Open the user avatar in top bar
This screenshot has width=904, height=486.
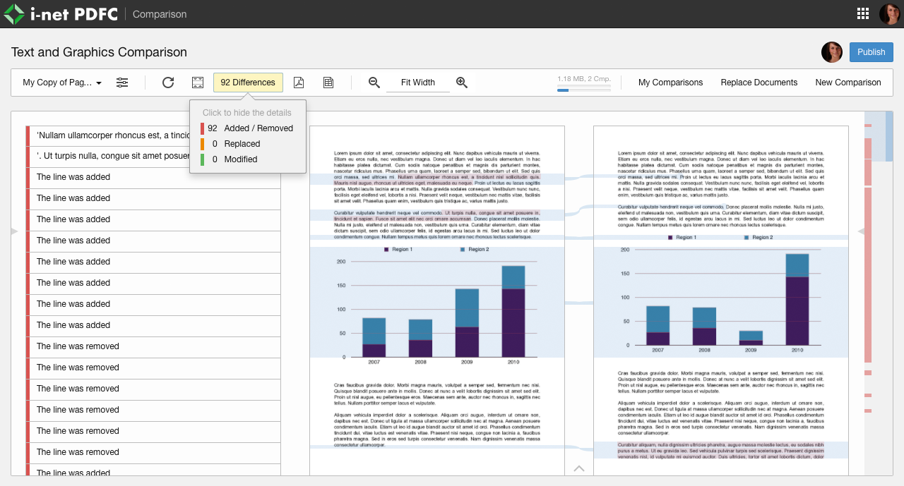(889, 13)
